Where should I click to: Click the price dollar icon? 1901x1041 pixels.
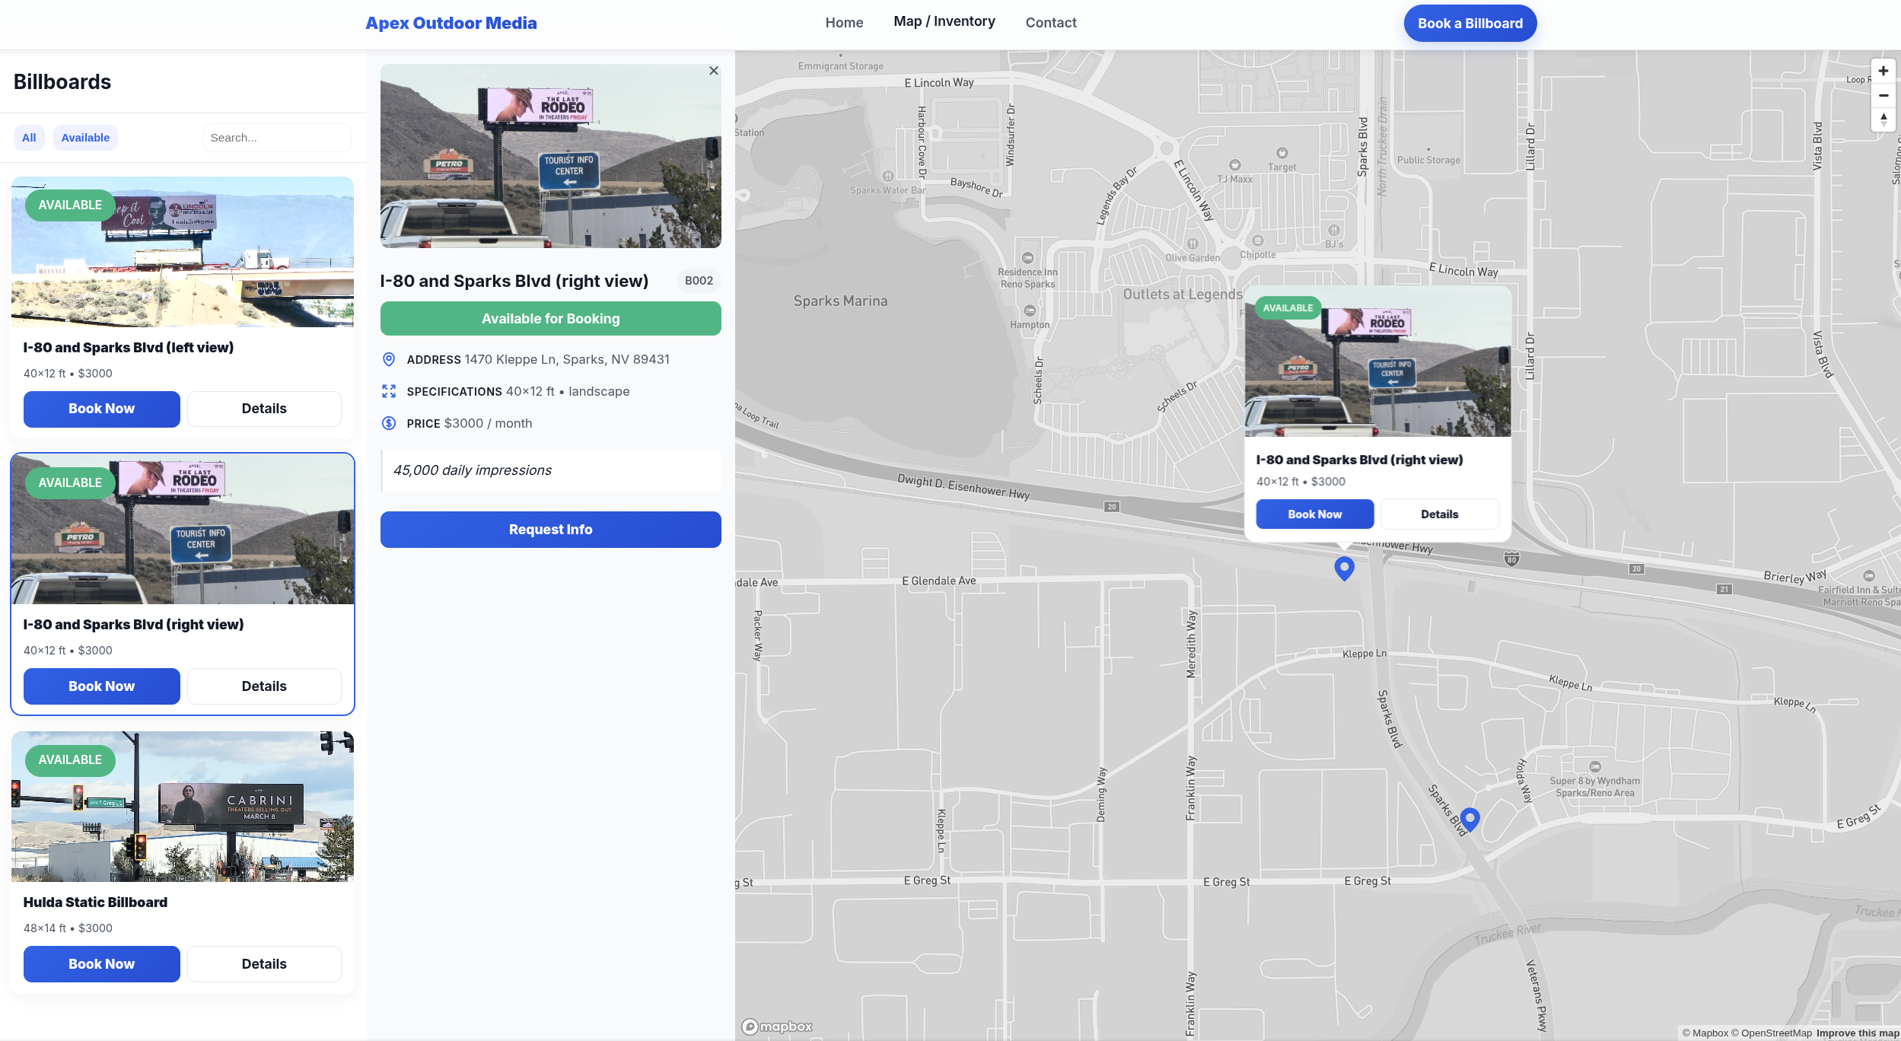coord(389,423)
